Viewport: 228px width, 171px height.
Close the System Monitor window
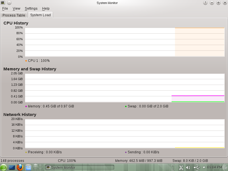[x=225, y=3]
